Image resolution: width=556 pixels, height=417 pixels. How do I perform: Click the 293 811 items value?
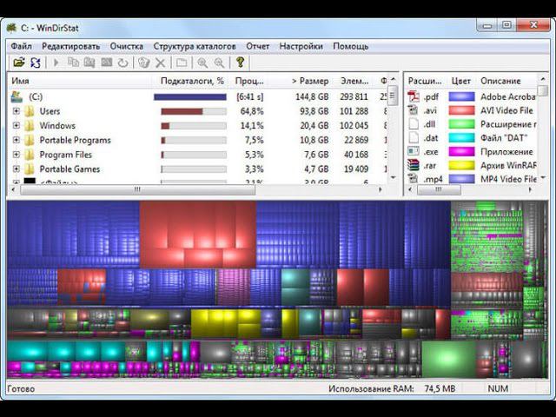(x=354, y=96)
